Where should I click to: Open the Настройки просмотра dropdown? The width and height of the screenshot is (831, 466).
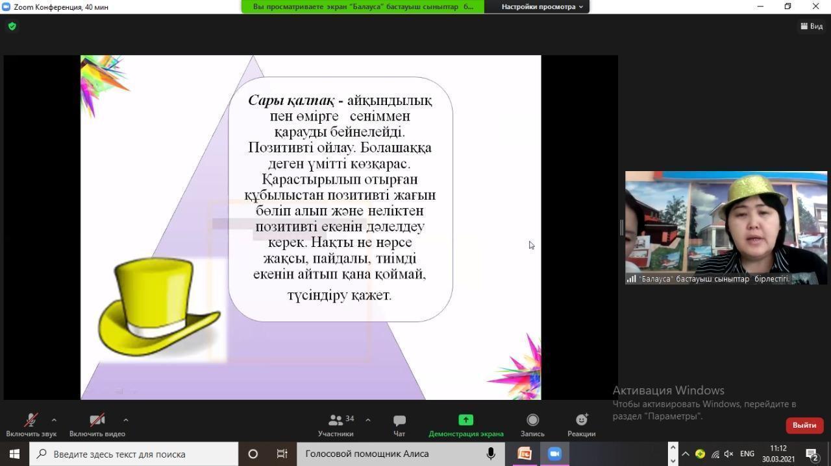541,6
